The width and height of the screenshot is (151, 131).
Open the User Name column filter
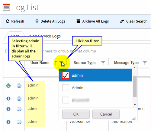coord(61,62)
